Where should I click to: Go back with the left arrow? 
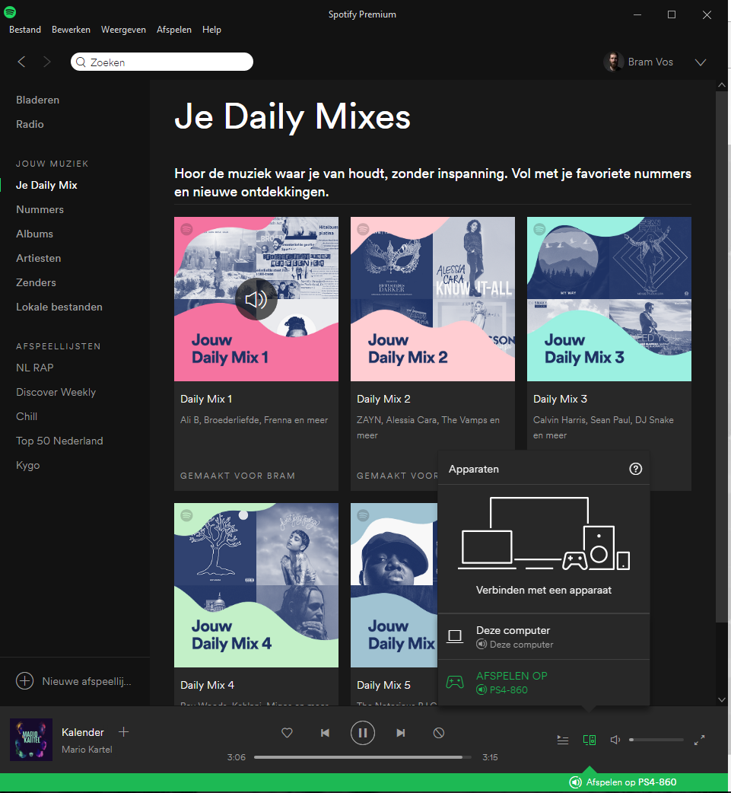(x=21, y=62)
